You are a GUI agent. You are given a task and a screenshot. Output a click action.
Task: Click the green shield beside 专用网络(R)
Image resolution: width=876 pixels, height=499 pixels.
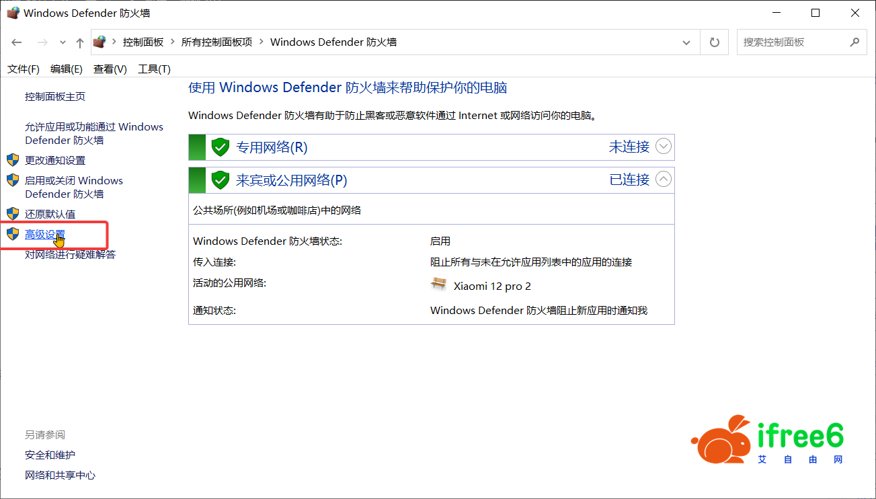[221, 147]
